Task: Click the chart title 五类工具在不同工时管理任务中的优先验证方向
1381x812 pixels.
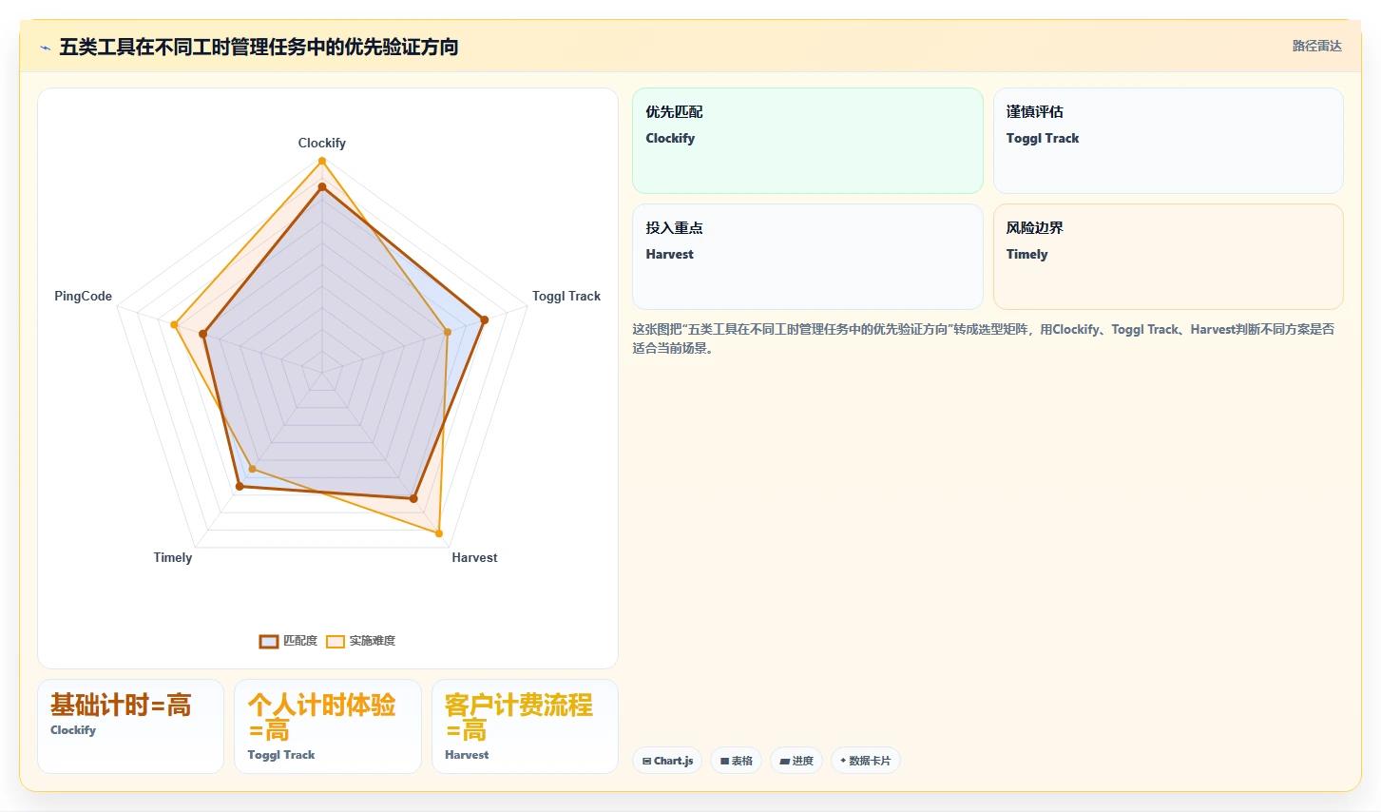Action: [x=259, y=47]
